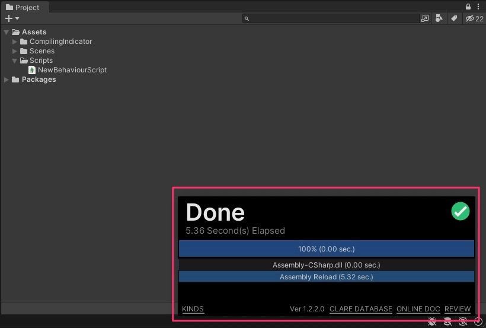Open search in new window icon
Viewport: 486px width, 328px height.
(x=425, y=18)
